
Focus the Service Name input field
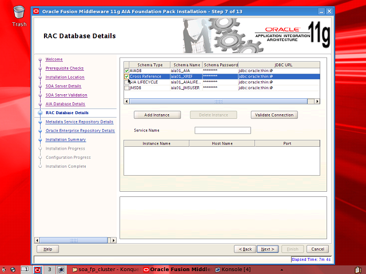(x=222, y=130)
